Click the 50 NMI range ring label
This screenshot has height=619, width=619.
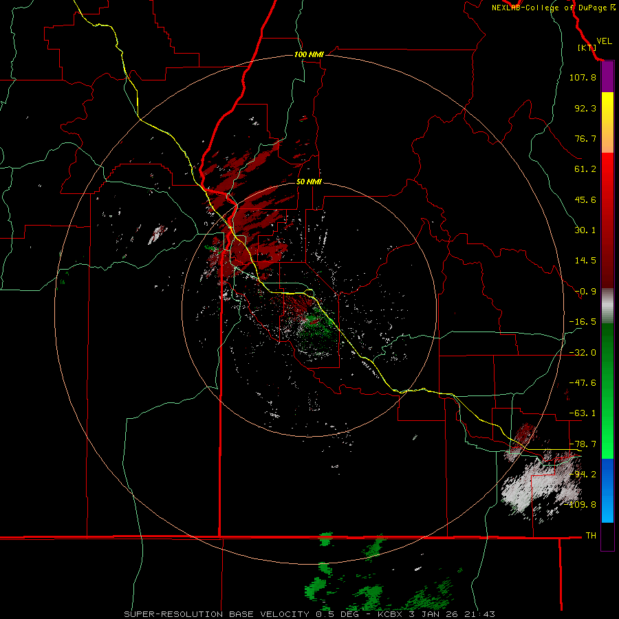309,182
